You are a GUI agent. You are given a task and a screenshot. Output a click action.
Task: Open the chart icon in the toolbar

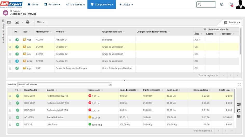(x=17, y=22)
